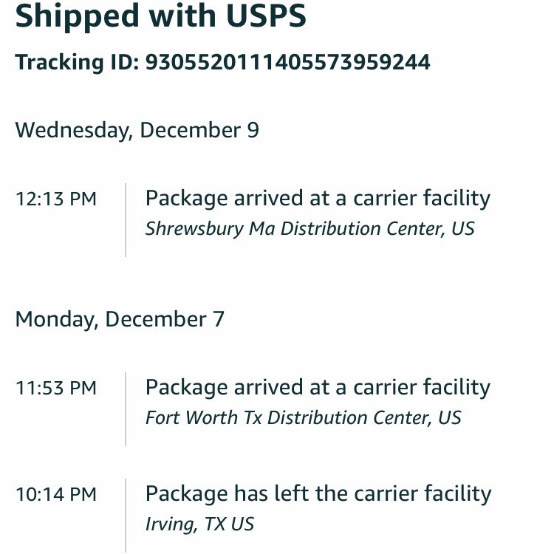554x554 pixels.
Task: Click the Shipped with USPS heading
Action: pyautogui.click(x=161, y=16)
